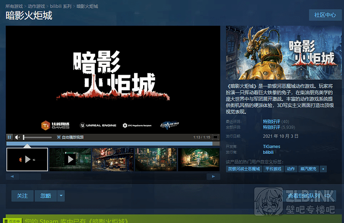344x223 pixels.
Task: Select the first trailer thumbnail with TiGames logo
Action: point(27,159)
